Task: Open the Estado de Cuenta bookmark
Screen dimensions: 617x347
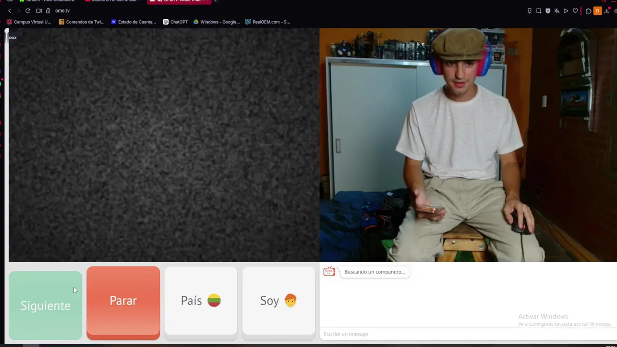Action: pos(134,22)
